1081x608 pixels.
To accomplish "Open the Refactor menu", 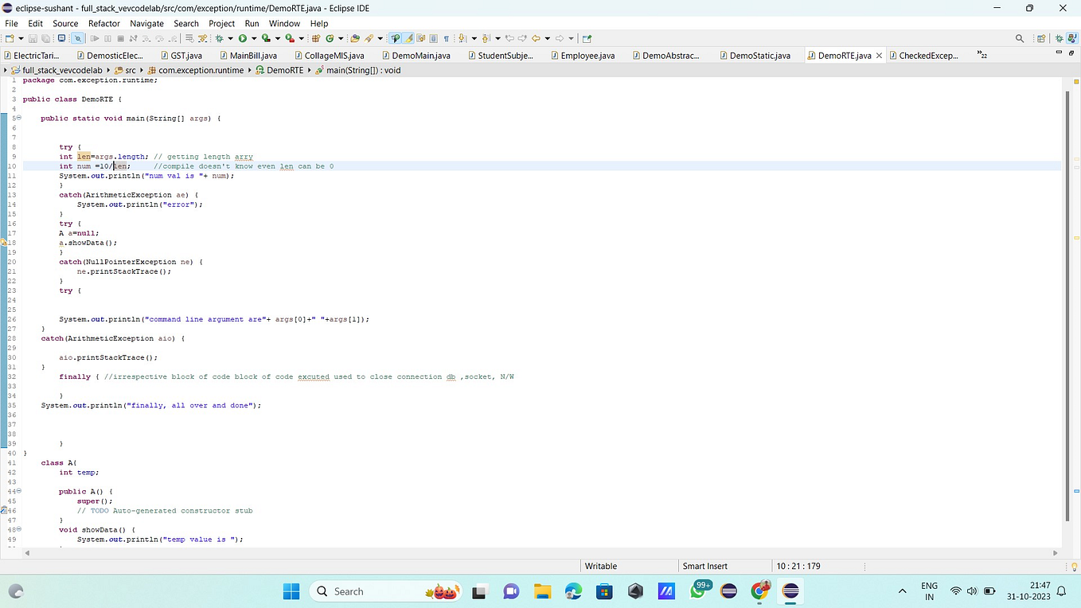I will coord(103,23).
